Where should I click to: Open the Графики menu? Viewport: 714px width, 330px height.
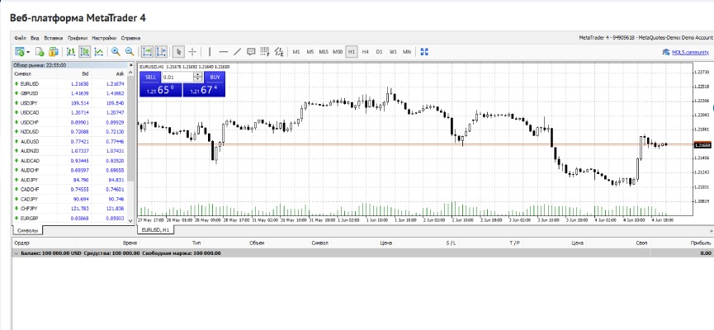(x=78, y=38)
